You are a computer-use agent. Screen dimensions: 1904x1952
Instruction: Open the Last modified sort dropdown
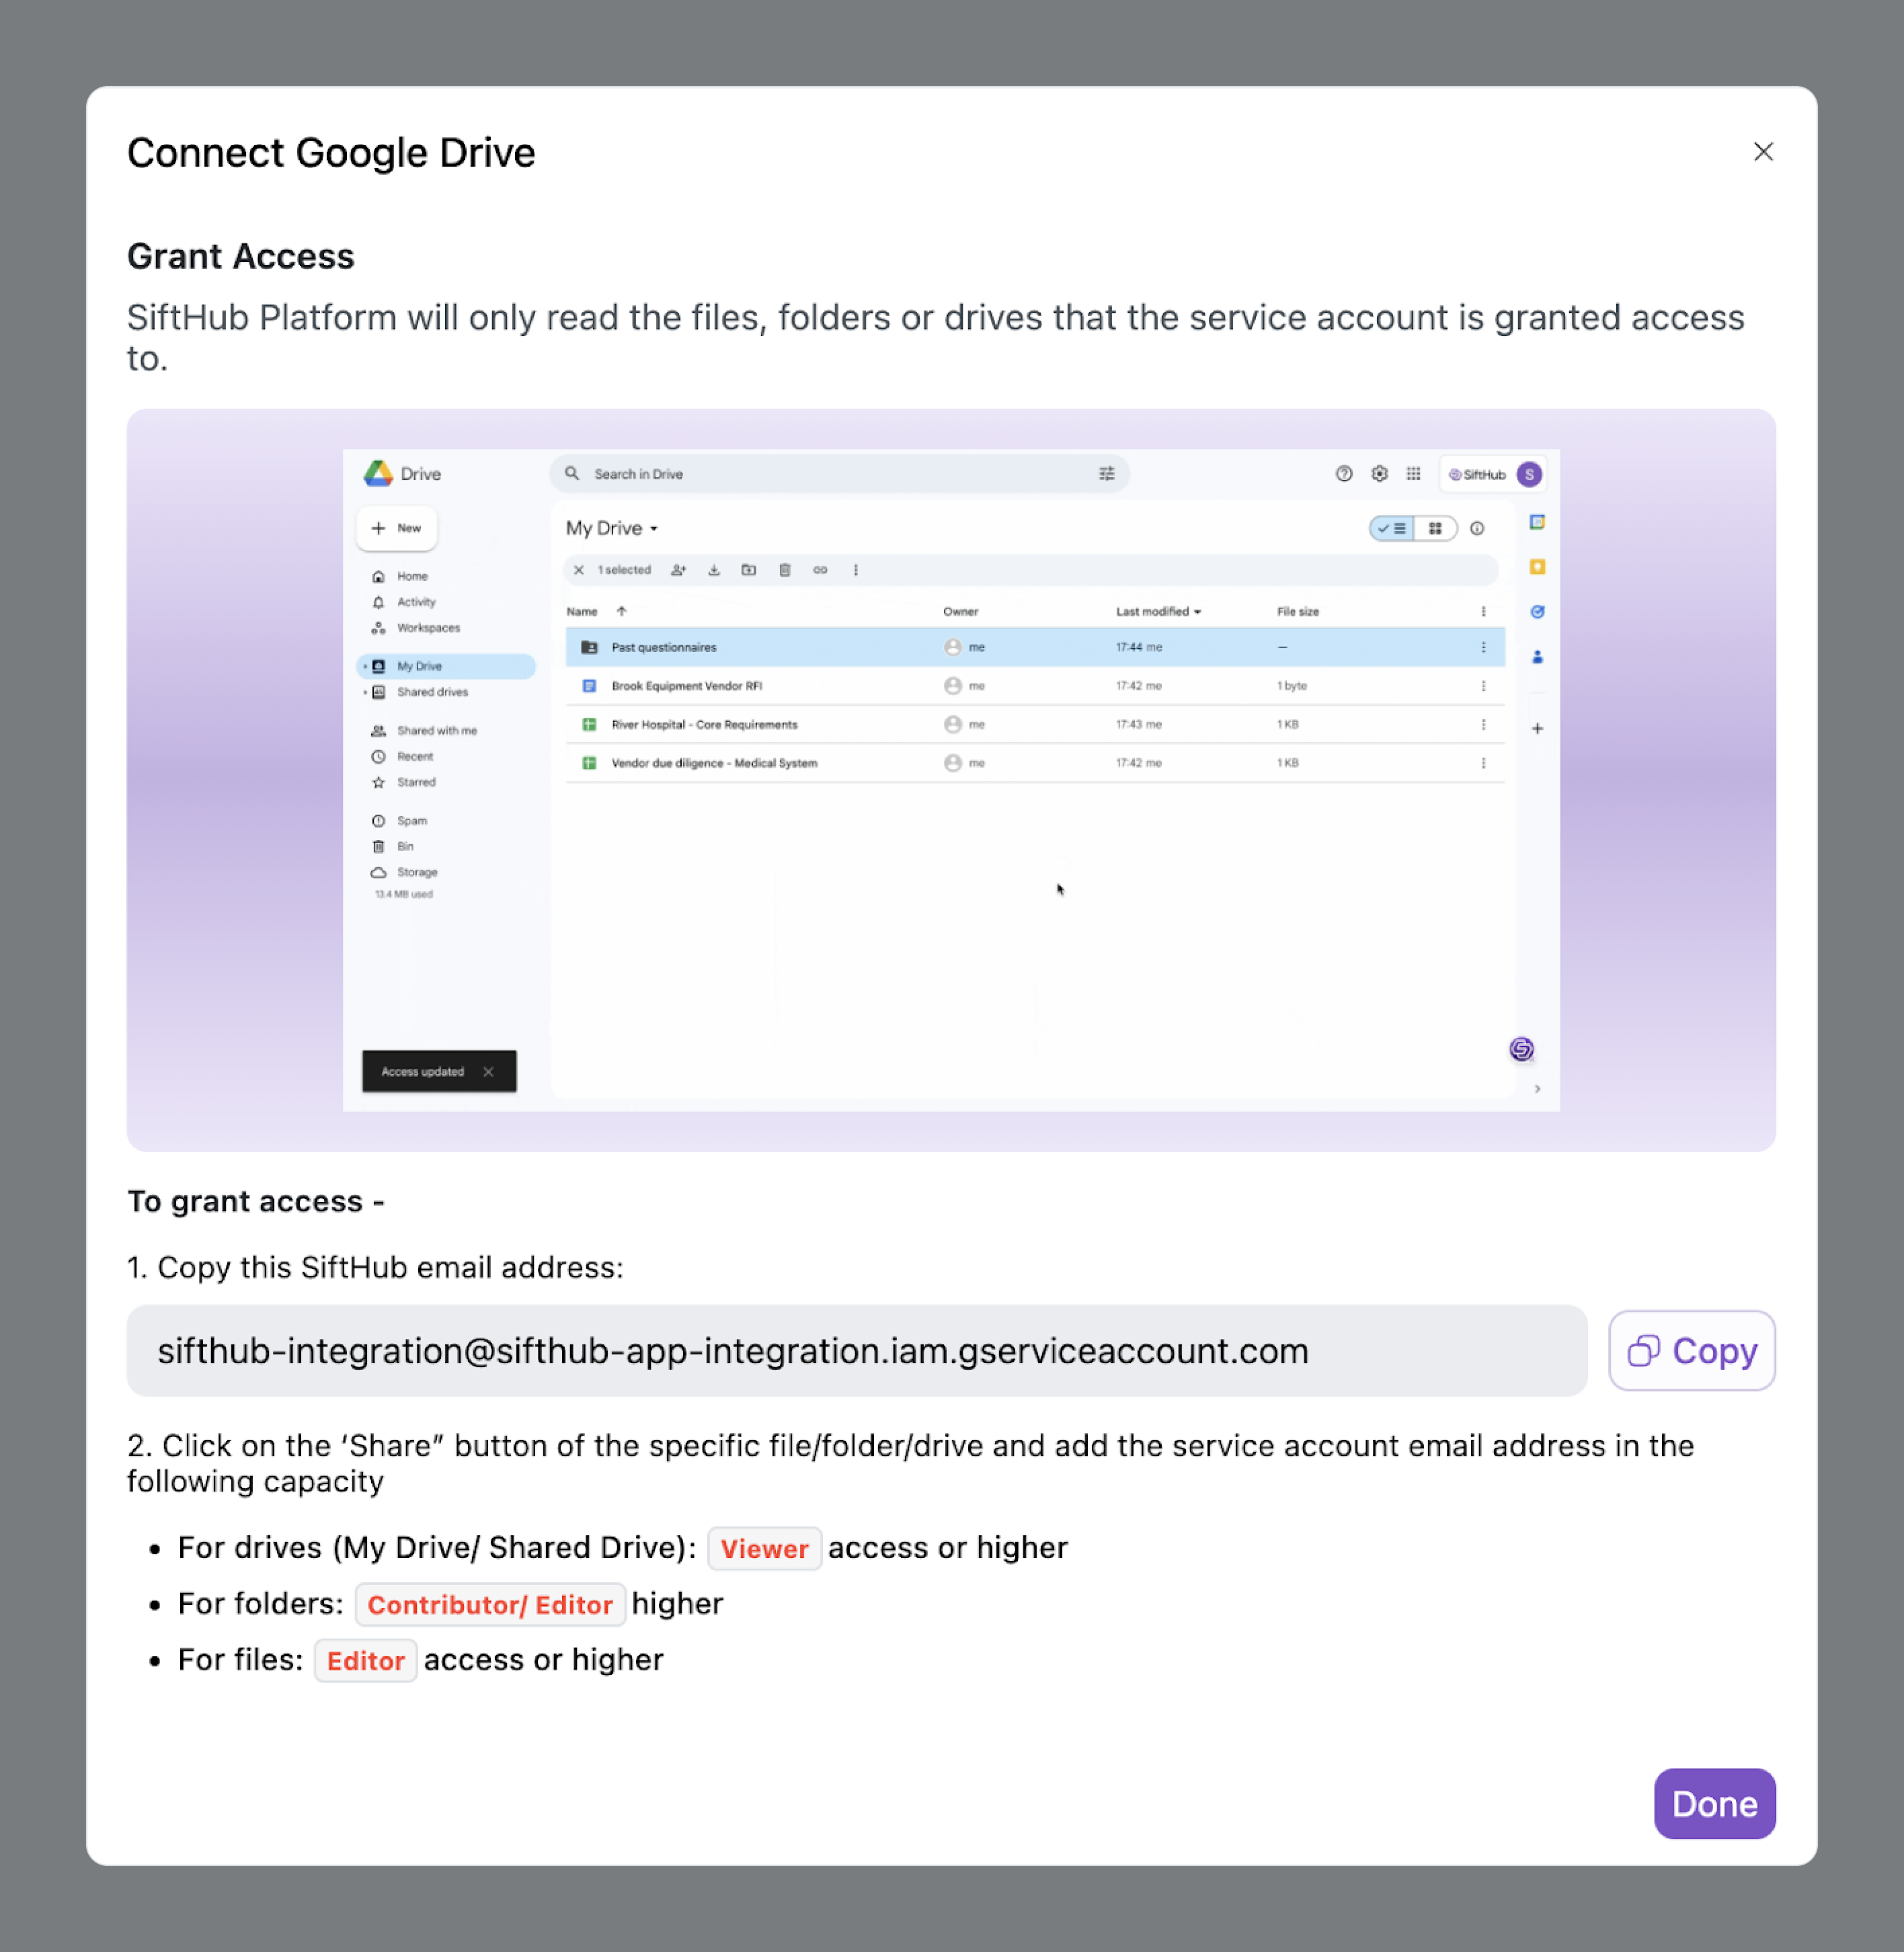click(x=1158, y=611)
